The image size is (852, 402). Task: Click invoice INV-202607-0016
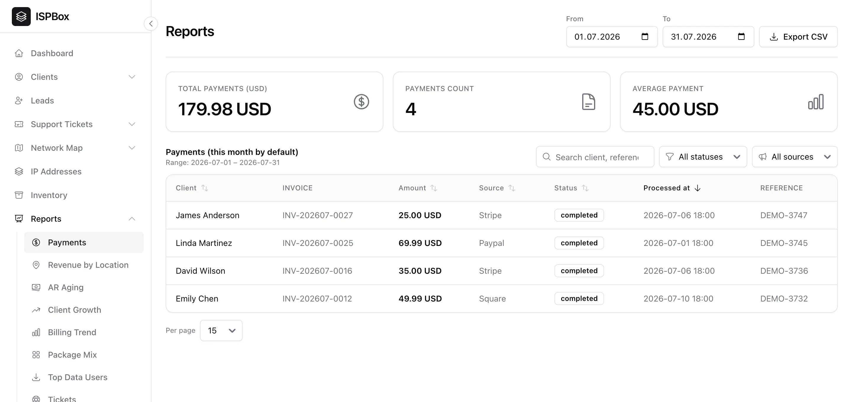coord(317,271)
